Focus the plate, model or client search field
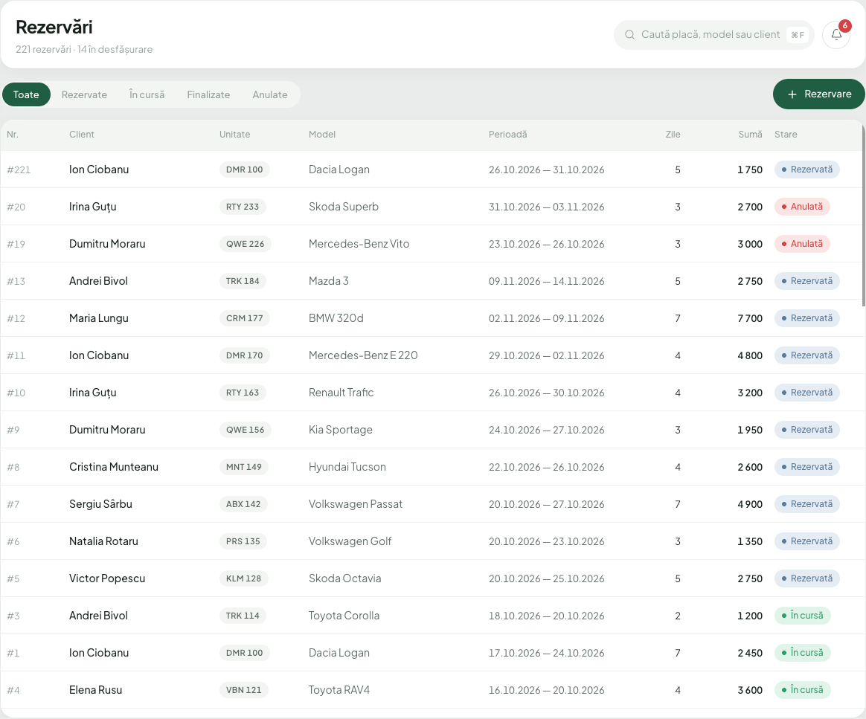 click(713, 35)
